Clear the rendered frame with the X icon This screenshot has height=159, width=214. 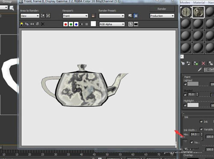[42, 24]
